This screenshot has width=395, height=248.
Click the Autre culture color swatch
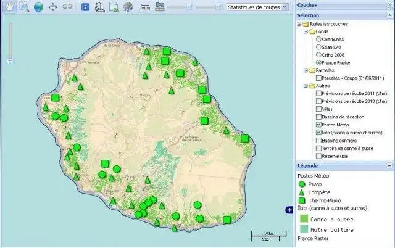pos(304,229)
